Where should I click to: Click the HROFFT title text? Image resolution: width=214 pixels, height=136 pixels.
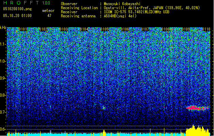21,3
